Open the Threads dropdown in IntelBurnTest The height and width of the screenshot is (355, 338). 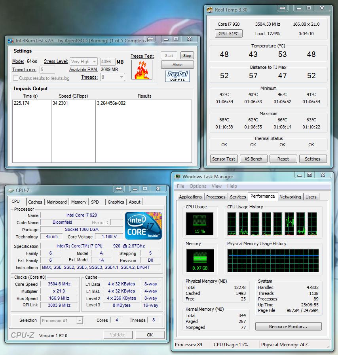pyautogui.click(x=113, y=77)
